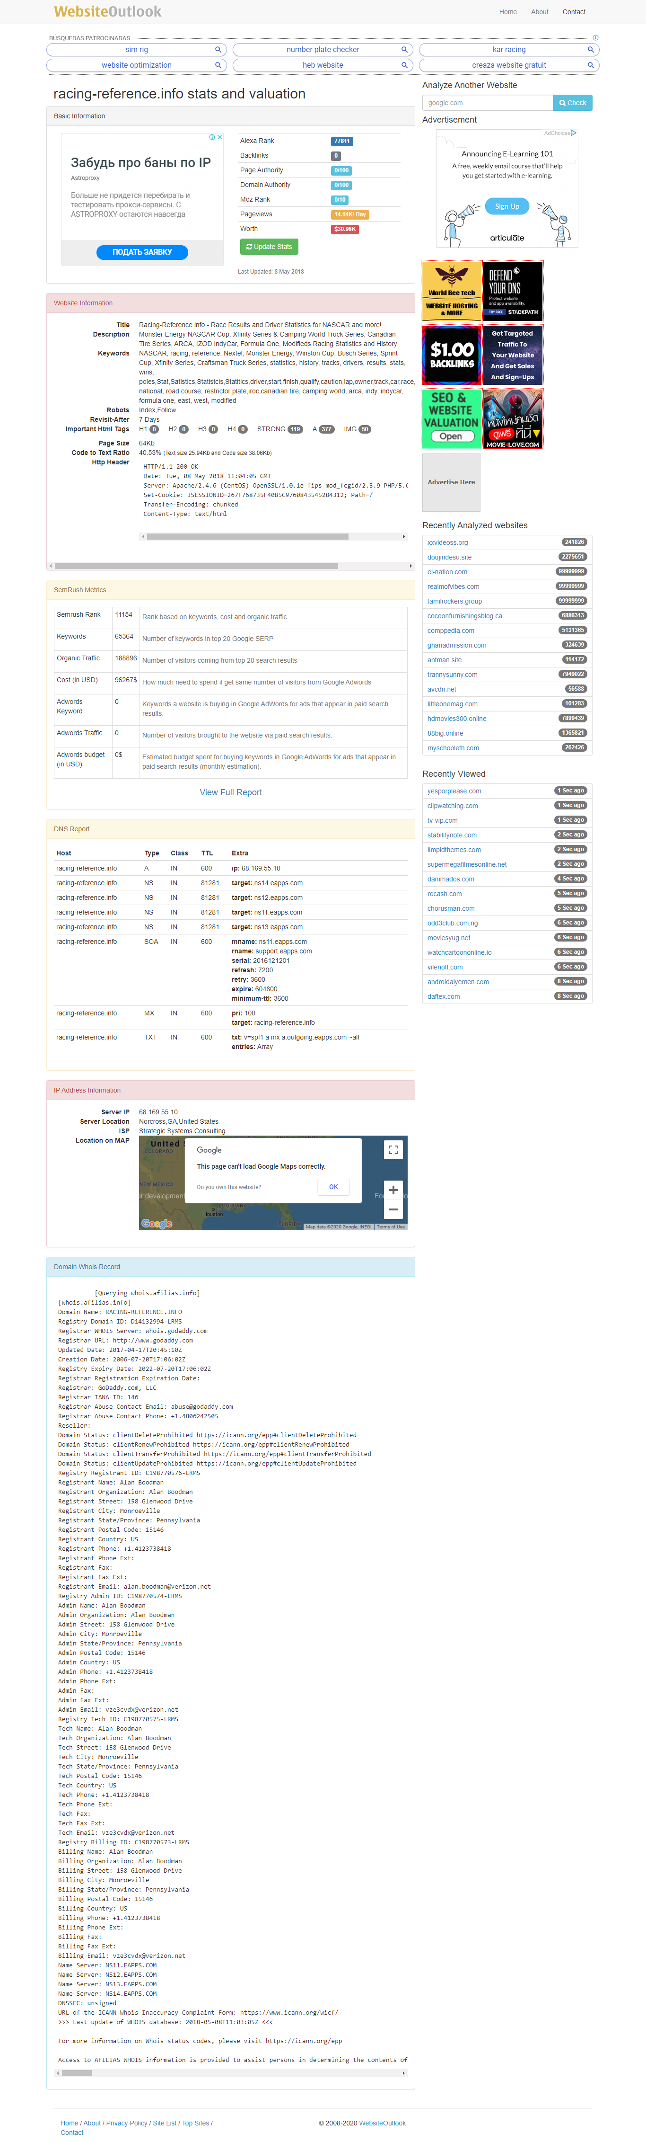Open the View Full Report link
Screen dimensions: 646x2142
click(231, 792)
